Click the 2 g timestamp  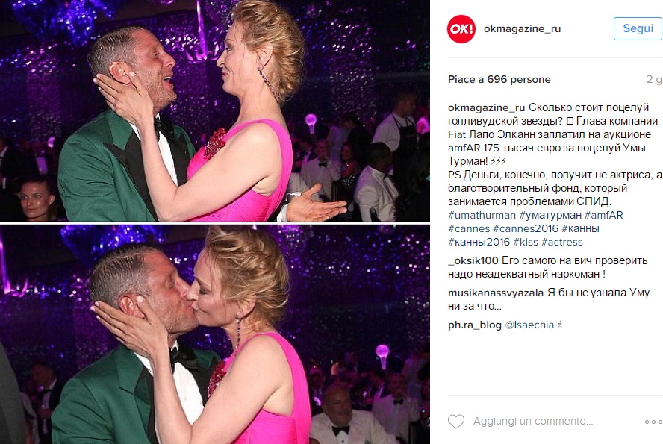point(654,79)
